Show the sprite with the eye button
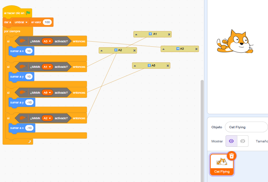This screenshot has height=182, width=268. tap(231, 141)
